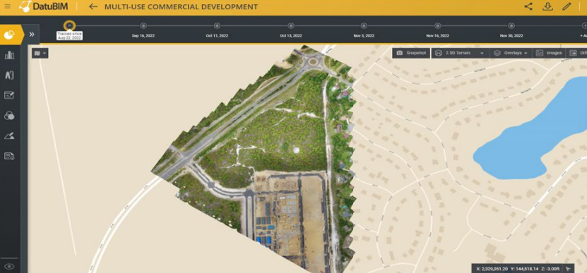This screenshot has height=273, width=587.
Task: Select the Nov 30, 2022 timeline marker
Action: click(x=511, y=26)
